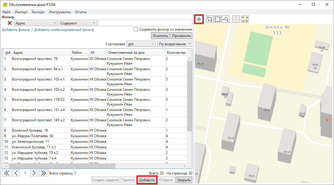This screenshot has height=185, width=334.
Task: Open the 'Адрес' filter field dropdown
Action: (x=36, y=23)
